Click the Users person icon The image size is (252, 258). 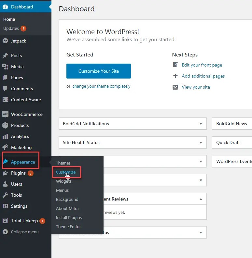pos(5,184)
